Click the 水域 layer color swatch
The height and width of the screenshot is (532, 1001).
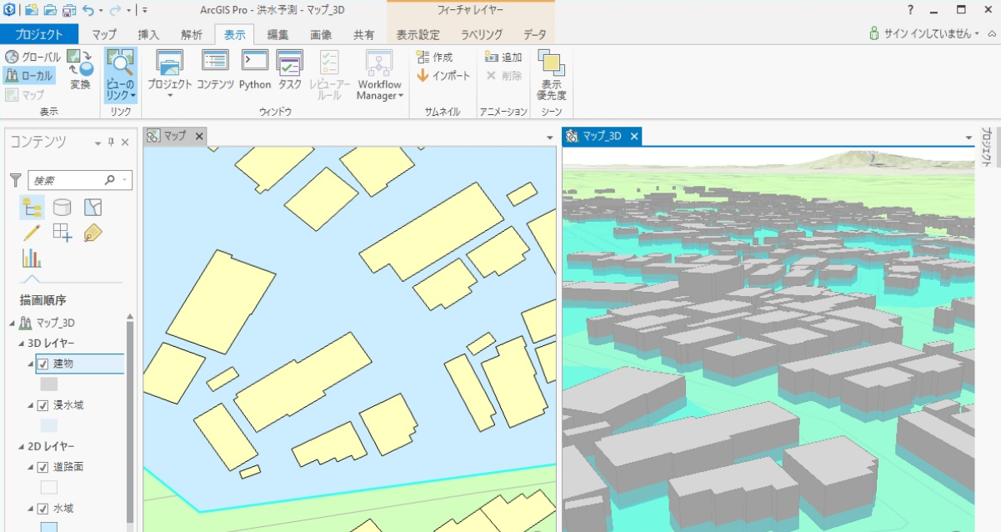click(49, 526)
